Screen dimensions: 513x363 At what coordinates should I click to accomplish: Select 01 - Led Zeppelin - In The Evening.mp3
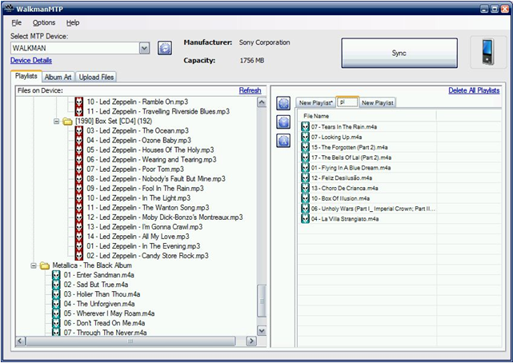tap(143, 246)
